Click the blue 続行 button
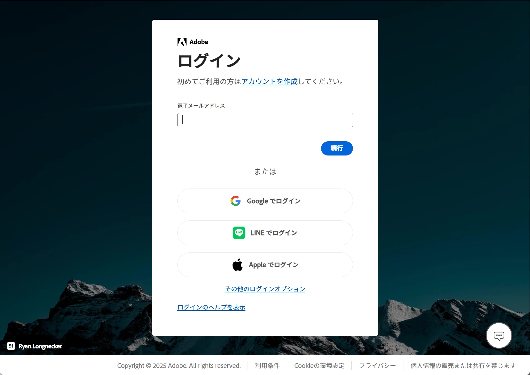This screenshot has width=530, height=375. coord(337,148)
